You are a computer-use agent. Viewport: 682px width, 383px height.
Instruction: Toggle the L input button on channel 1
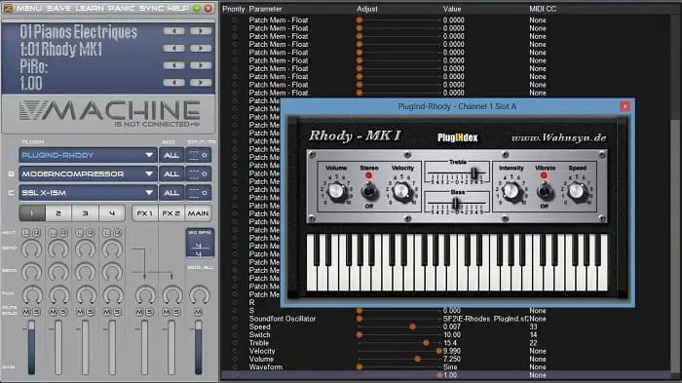pos(26,233)
